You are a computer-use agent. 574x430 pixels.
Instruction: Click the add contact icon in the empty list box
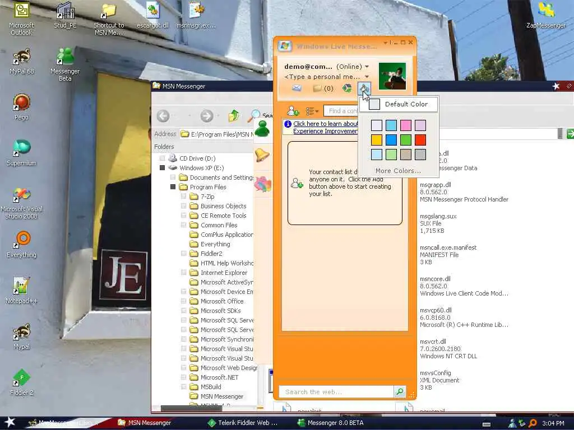pos(297,183)
